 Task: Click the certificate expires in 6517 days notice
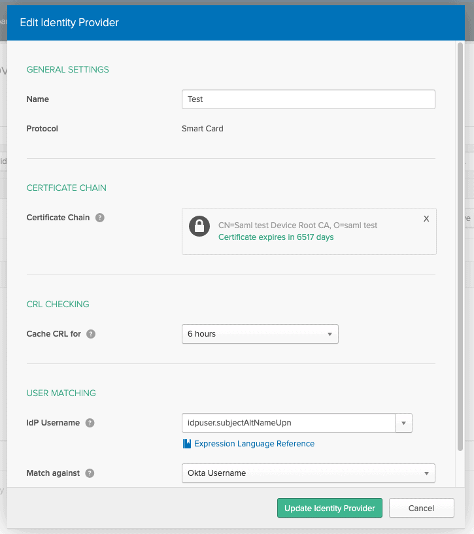(x=275, y=237)
